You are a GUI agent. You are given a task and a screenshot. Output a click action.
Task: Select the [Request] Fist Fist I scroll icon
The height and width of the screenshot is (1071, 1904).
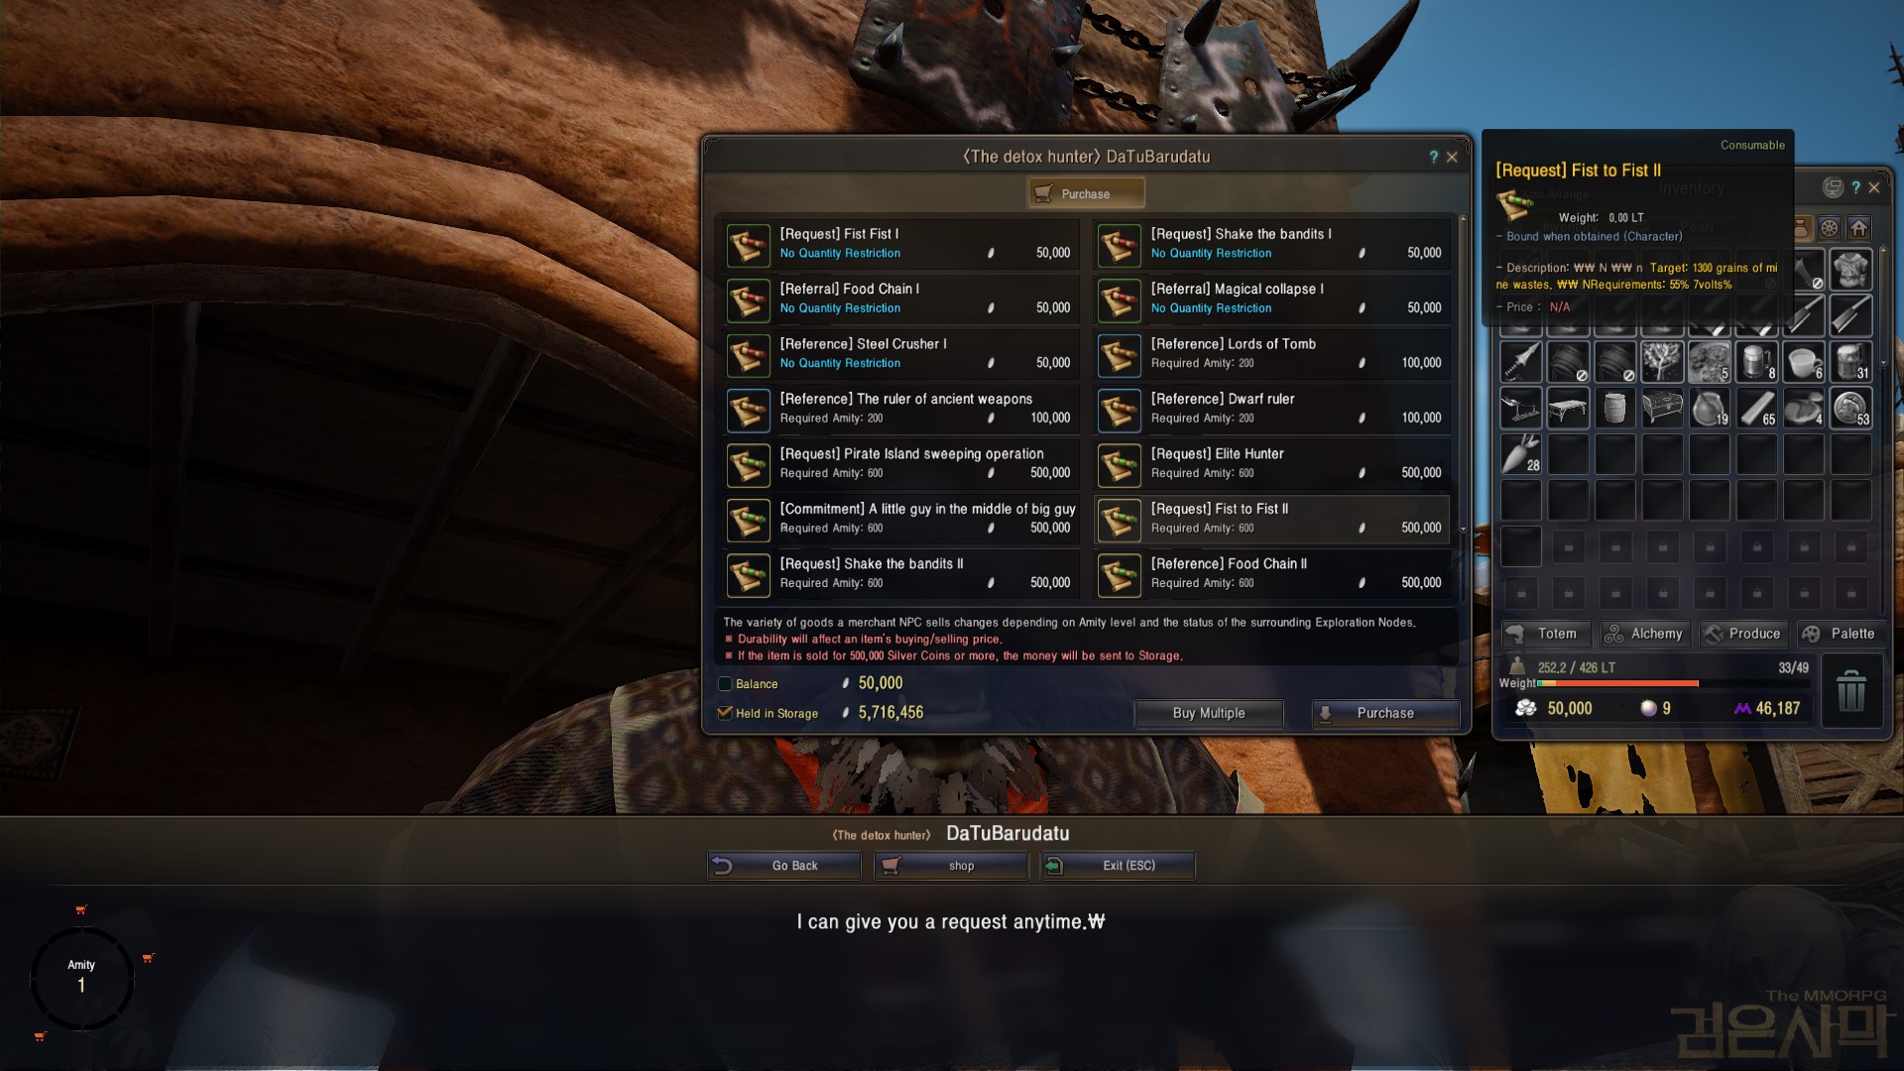[x=748, y=245]
